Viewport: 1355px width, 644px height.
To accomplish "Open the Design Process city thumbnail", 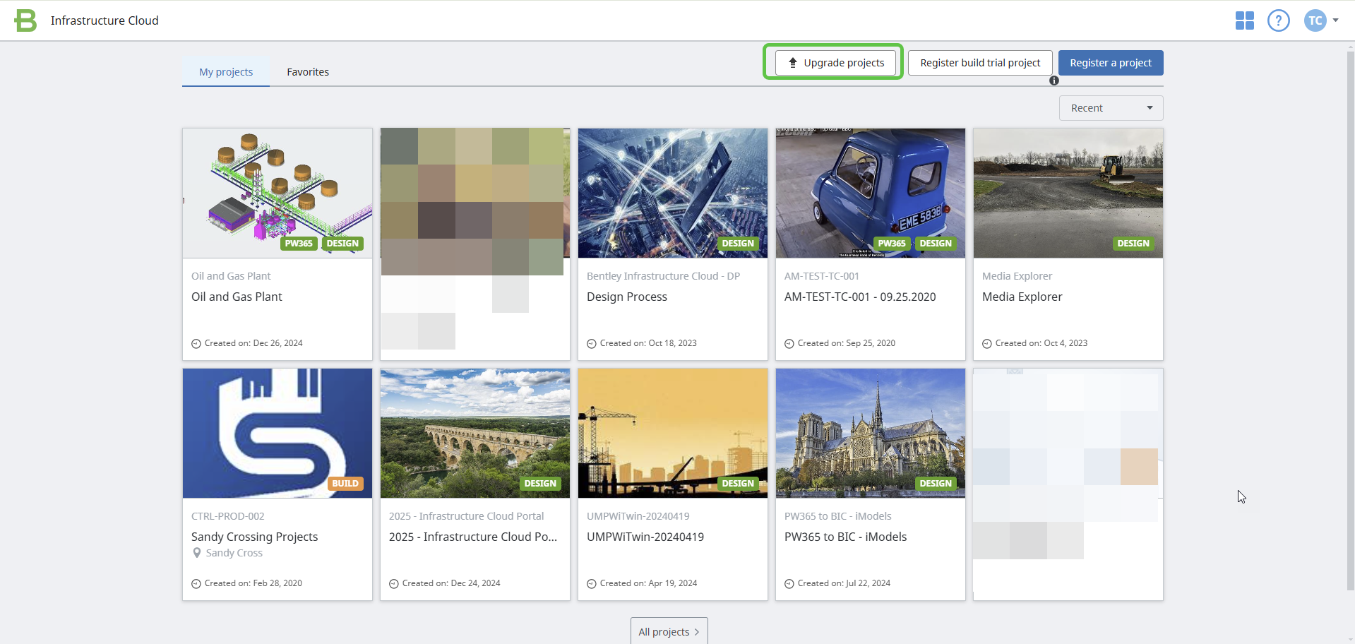I will (673, 193).
